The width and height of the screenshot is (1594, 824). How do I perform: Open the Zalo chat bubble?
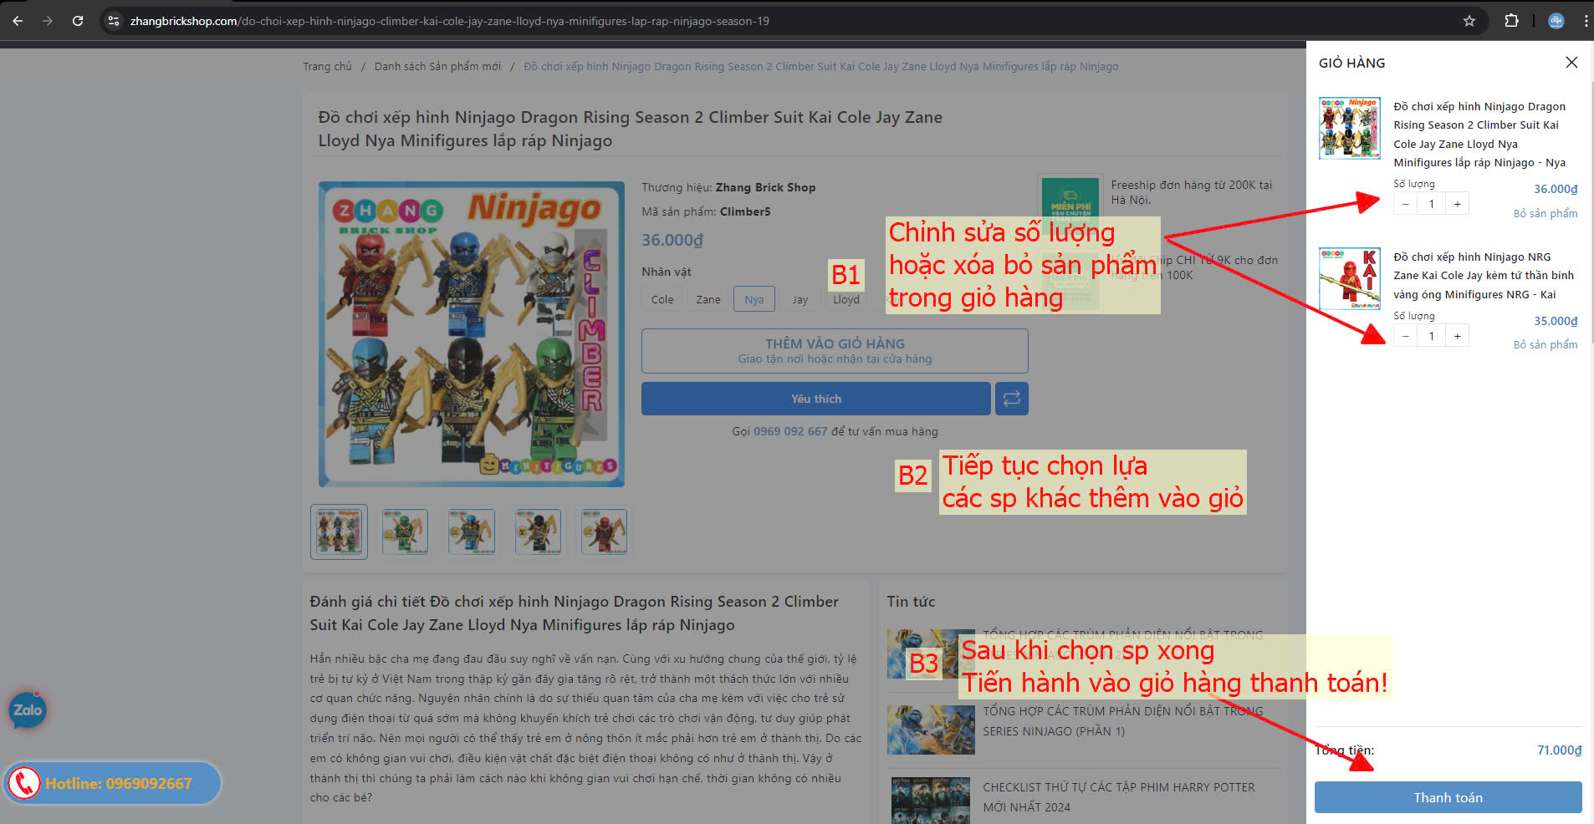28,710
